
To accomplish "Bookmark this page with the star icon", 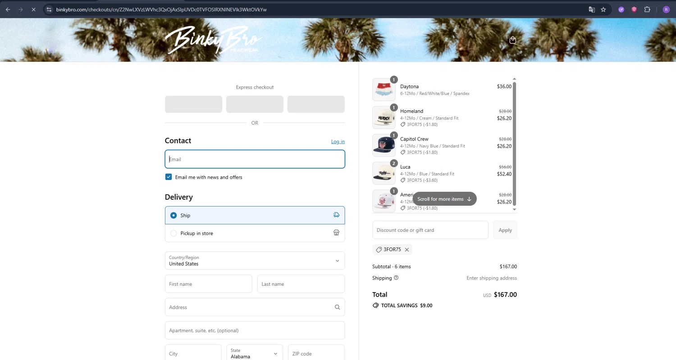I will coord(603,9).
